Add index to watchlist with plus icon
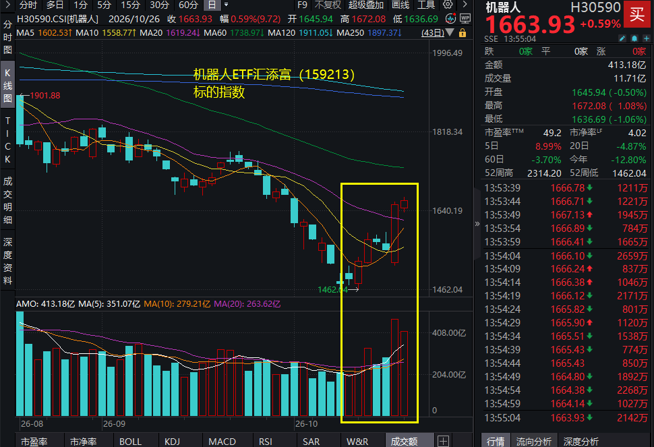Viewport: 654px width, 447px height. pyautogui.click(x=647, y=38)
